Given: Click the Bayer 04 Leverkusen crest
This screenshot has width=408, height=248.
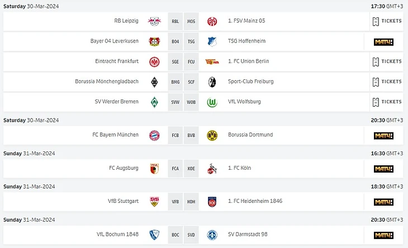Looking at the screenshot, I should pyautogui.click(x=154, y=41).
